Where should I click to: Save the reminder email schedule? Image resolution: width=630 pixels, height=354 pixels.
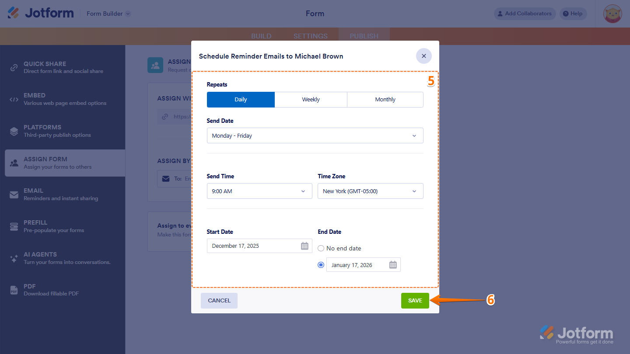pyautogui.click(x=415, y=300)
